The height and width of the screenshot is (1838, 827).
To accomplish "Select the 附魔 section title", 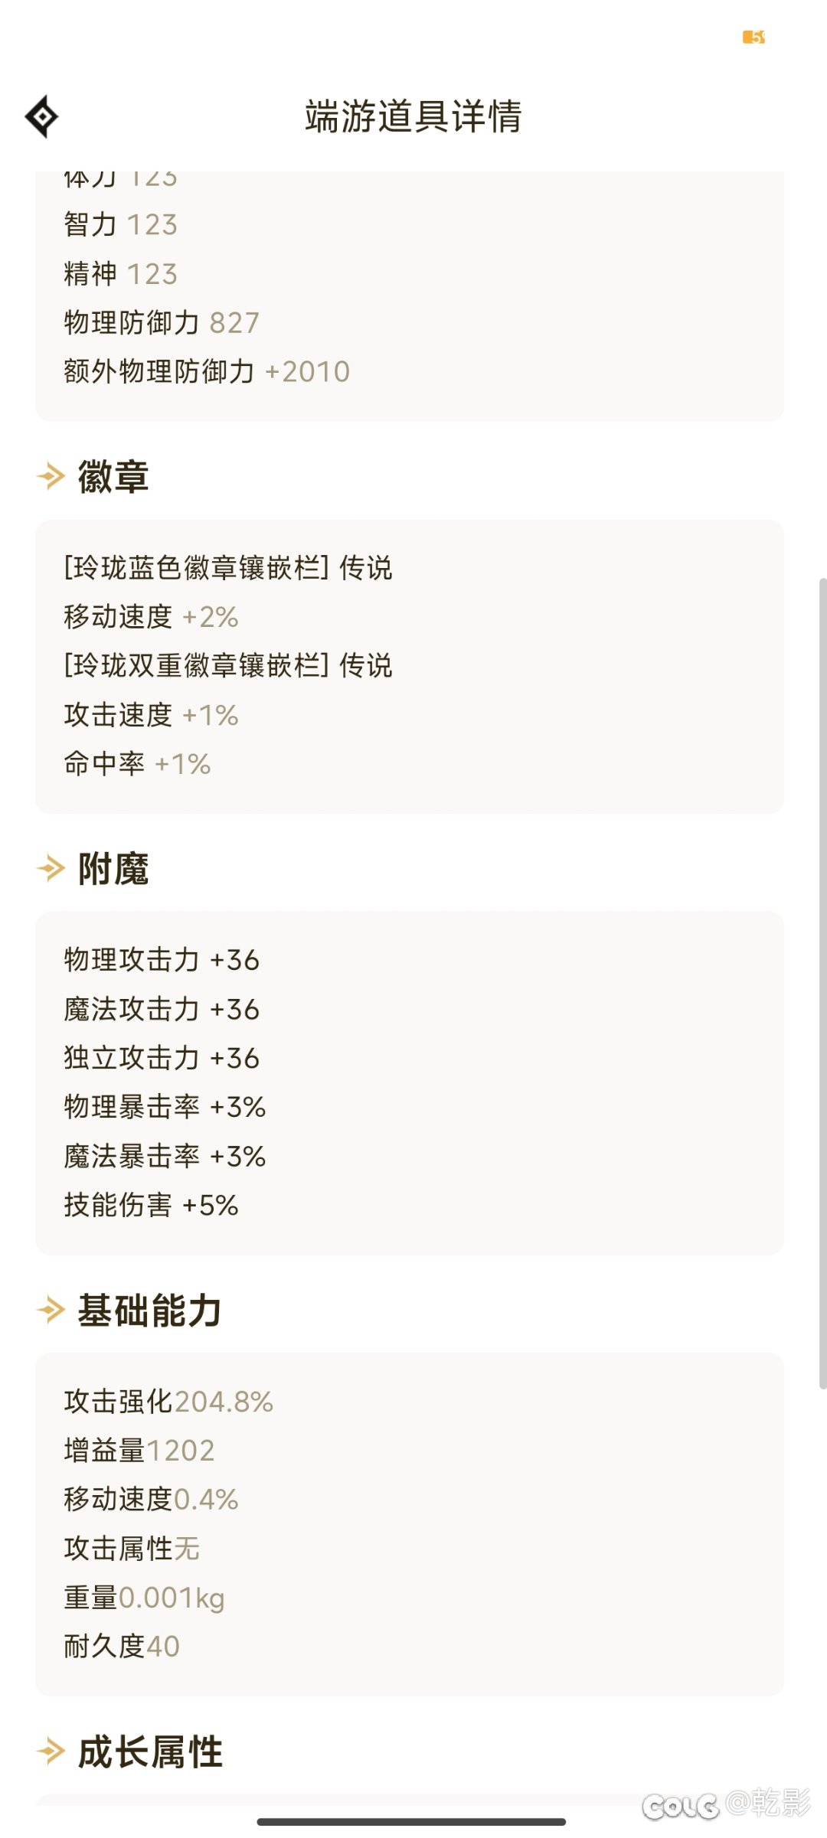I will pyautogui.click(x=113, y=869).
